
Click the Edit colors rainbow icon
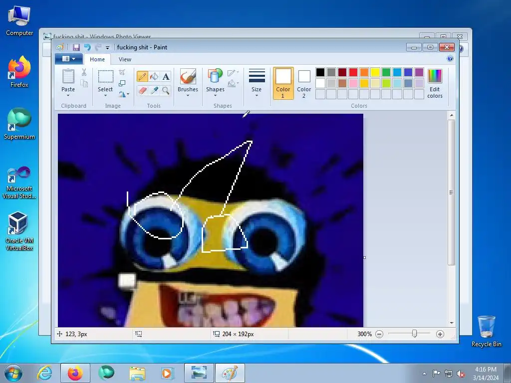pyautogui.click(x=435, y=76)
